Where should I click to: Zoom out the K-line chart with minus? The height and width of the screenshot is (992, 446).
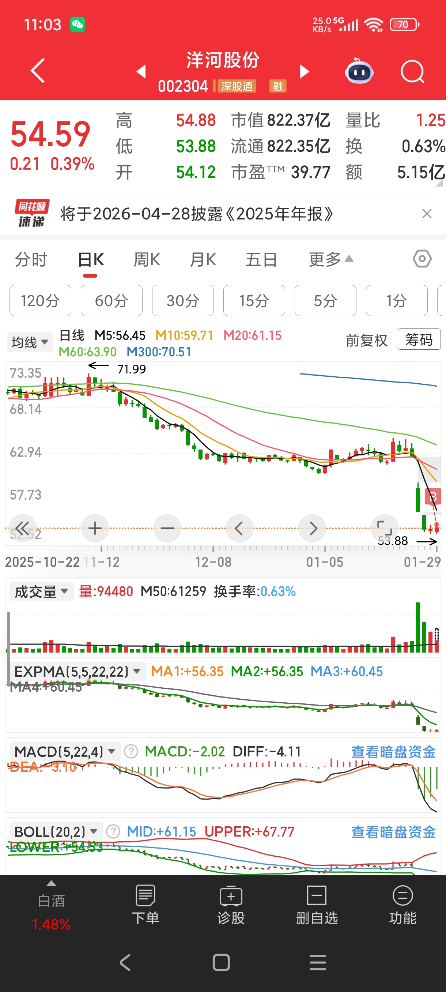coord(167,528)
